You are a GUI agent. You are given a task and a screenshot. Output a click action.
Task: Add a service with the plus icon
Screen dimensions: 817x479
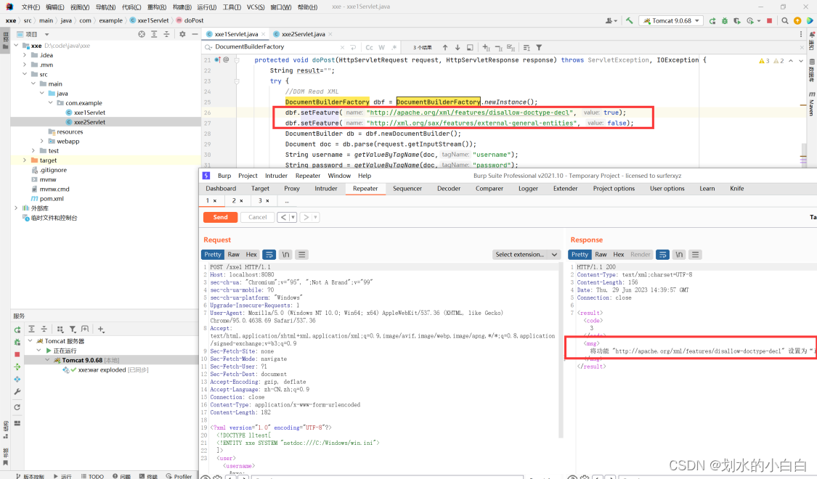pos(101,329)
